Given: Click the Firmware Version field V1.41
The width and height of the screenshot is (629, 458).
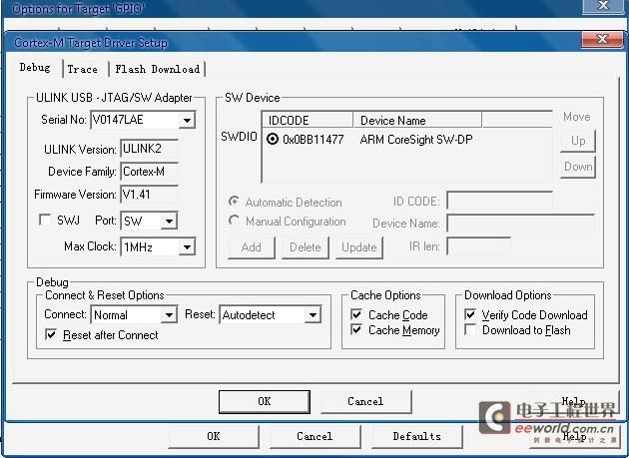Looking at the screenshot, I should coord(149,195).
